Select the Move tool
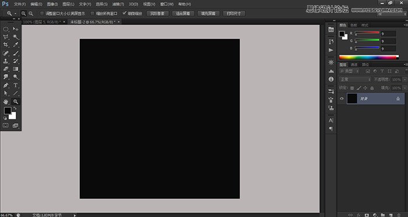The width and height of the screenshot is (408, 217). (x=16, y=29)
